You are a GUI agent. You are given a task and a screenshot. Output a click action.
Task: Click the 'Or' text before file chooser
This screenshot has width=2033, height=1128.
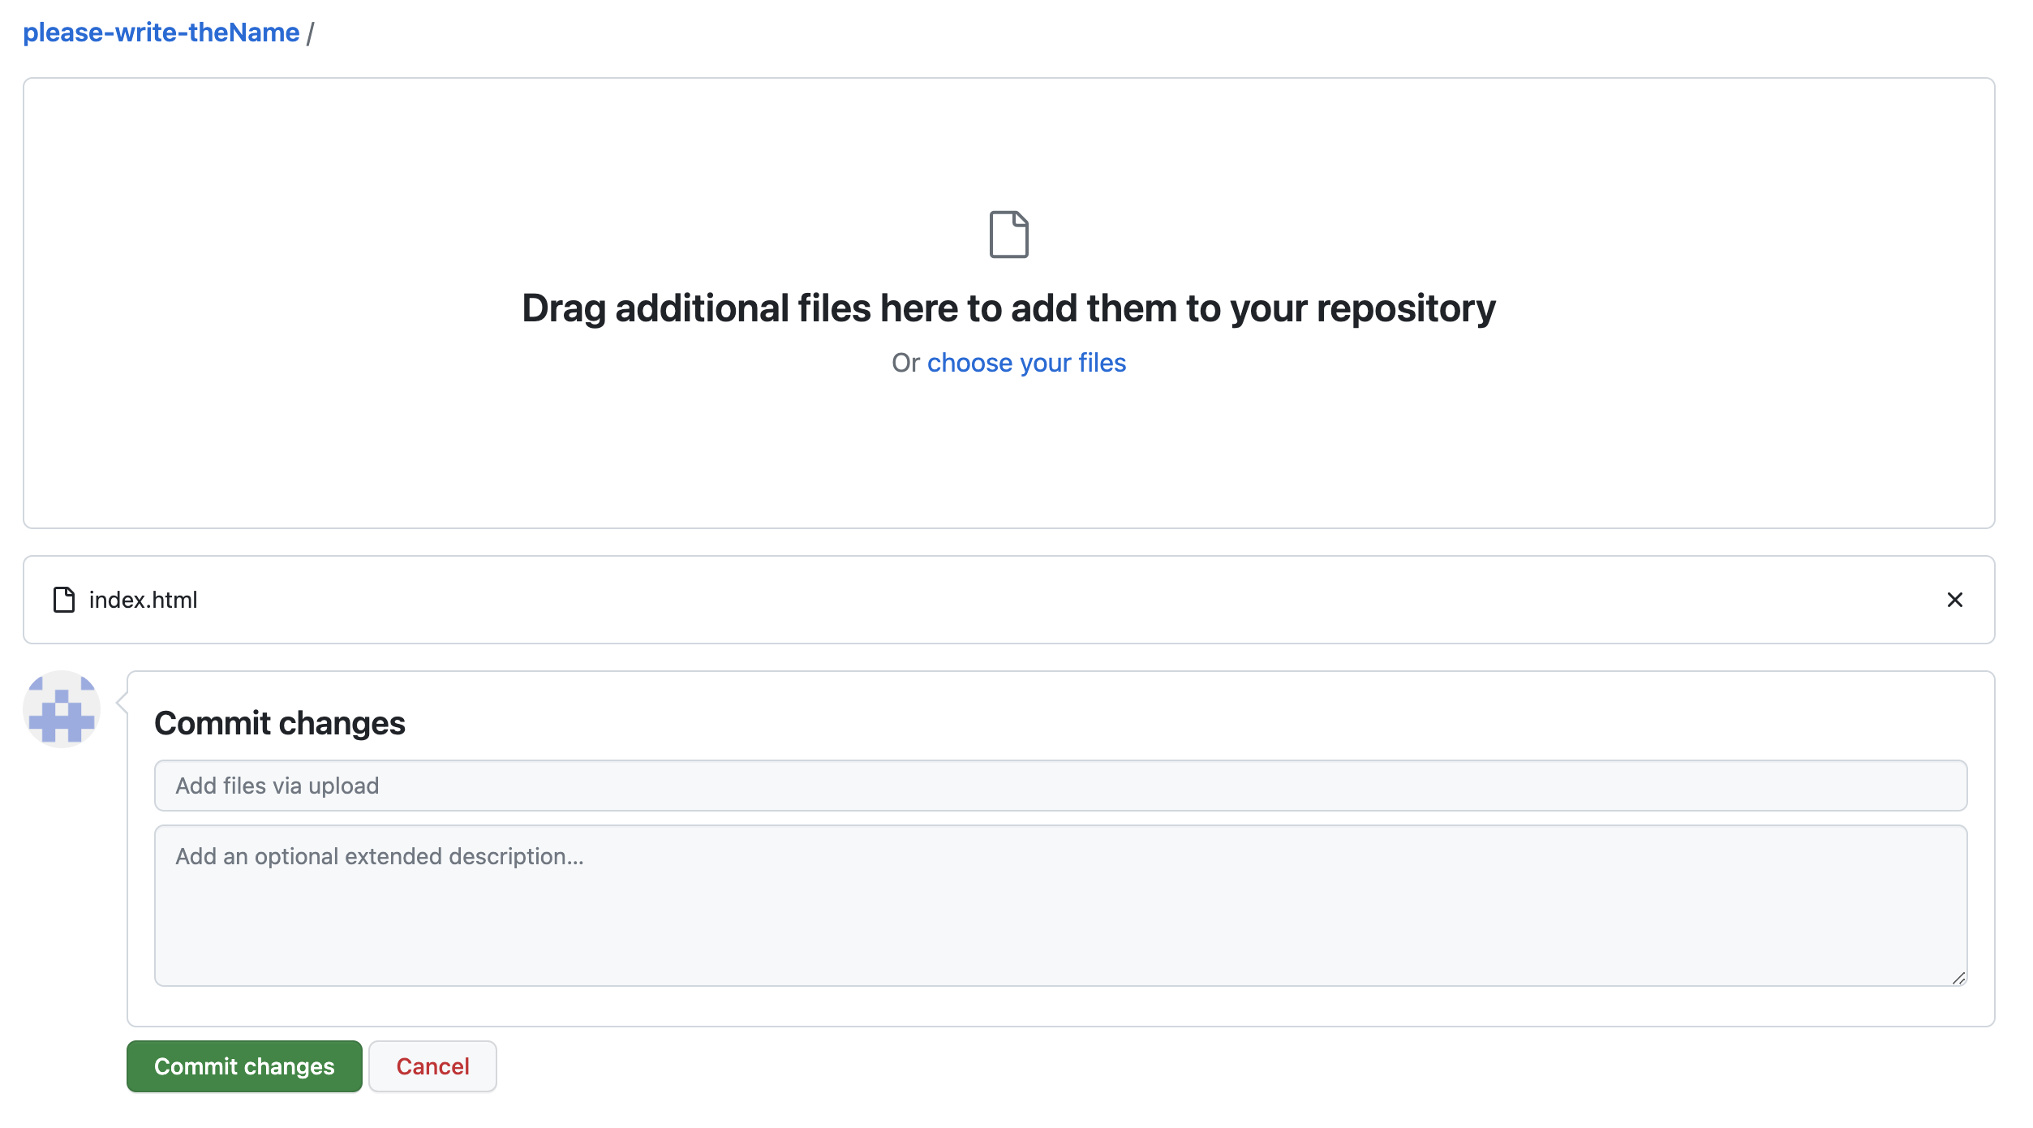905,363
